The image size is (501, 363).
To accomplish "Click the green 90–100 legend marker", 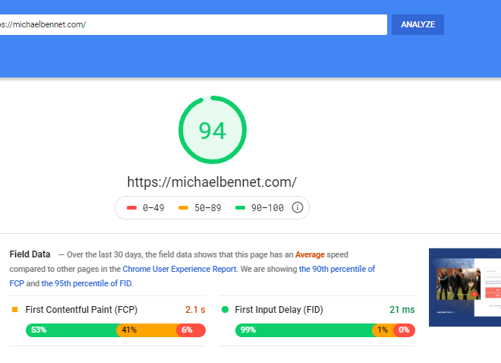I will [240, 208].
